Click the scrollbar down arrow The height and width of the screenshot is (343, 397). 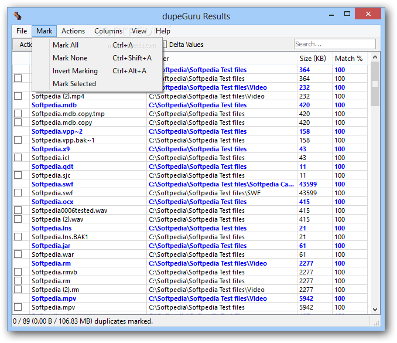tap(375, 310)
